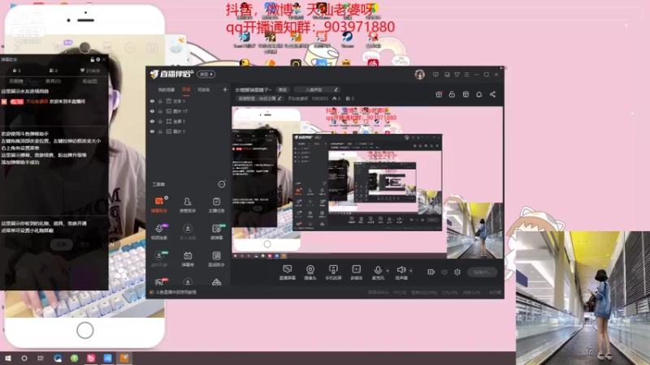This screenshot has height=365, width=650.
Task: Select the orange highlighted scene tab
Action: [187, 90]
